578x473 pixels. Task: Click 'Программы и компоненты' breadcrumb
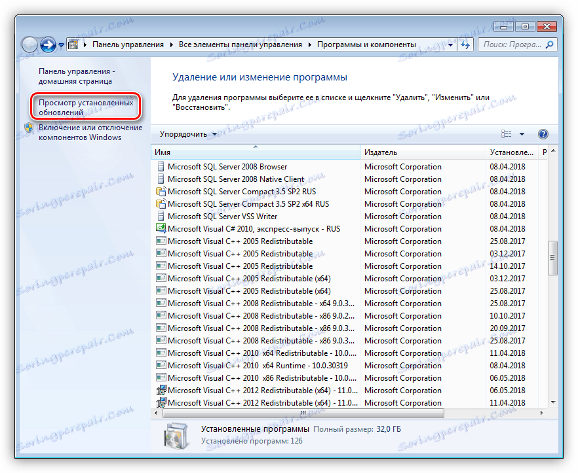coord(366,44)
